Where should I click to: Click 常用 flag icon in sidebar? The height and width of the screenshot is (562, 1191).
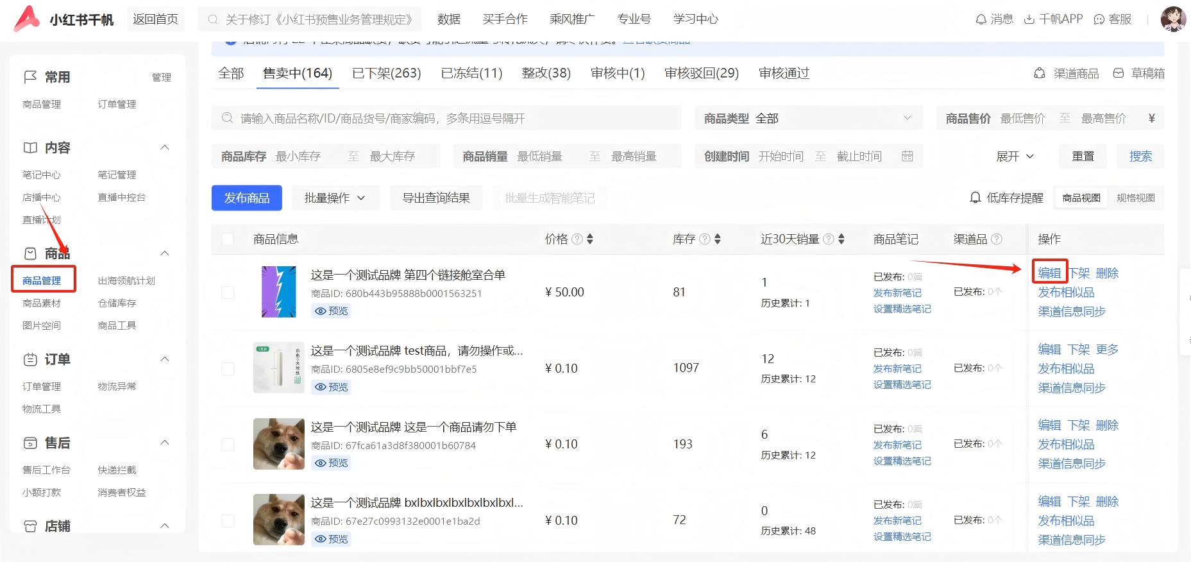[30, 77]
